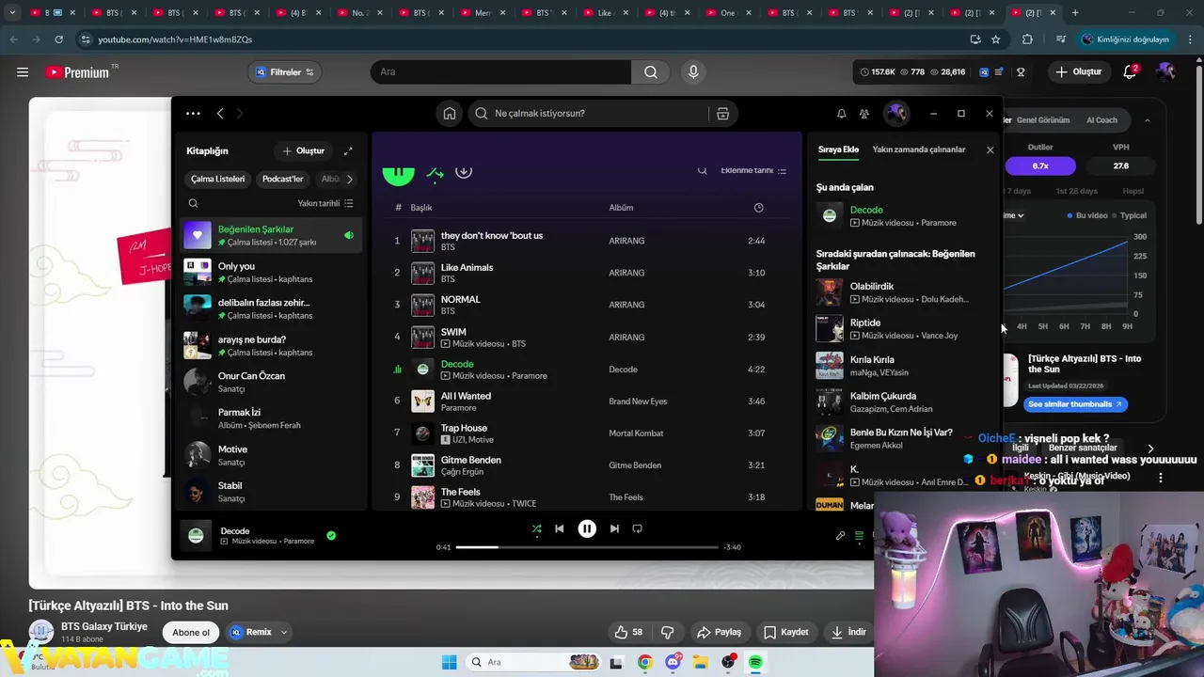Open the Only you playlist

(x=271, y=273)
